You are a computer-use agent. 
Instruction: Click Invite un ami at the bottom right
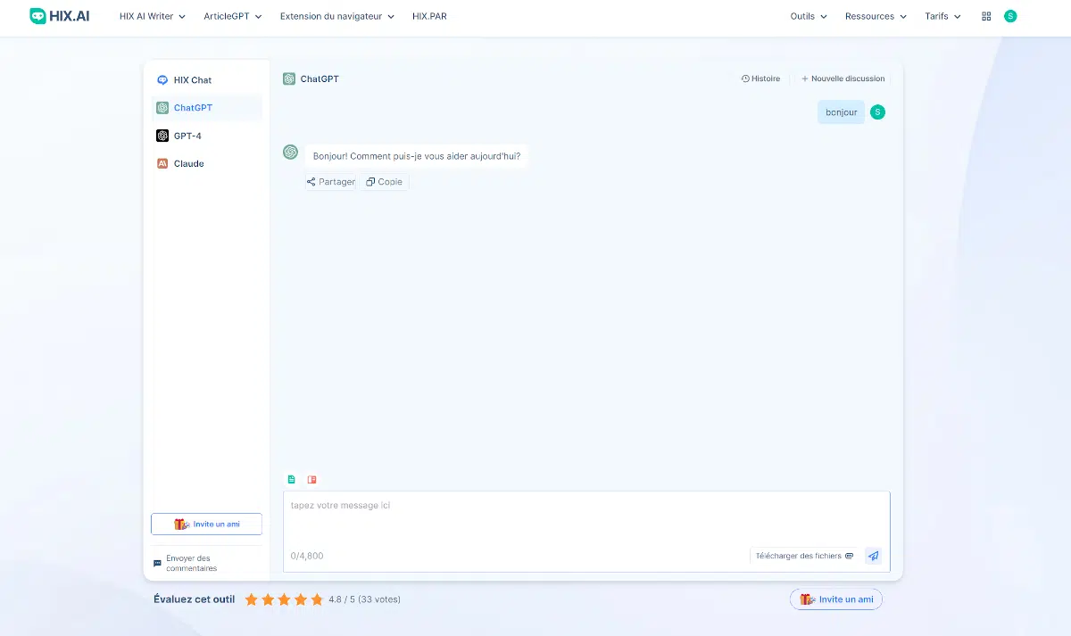point(836,599)
